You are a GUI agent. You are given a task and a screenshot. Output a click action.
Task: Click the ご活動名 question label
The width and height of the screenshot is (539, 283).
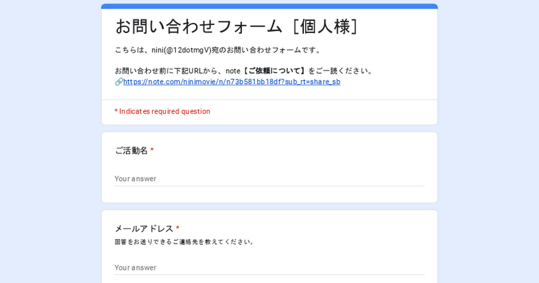coord(131,150)
